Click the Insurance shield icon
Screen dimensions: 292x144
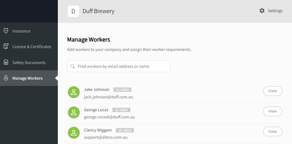6,31
